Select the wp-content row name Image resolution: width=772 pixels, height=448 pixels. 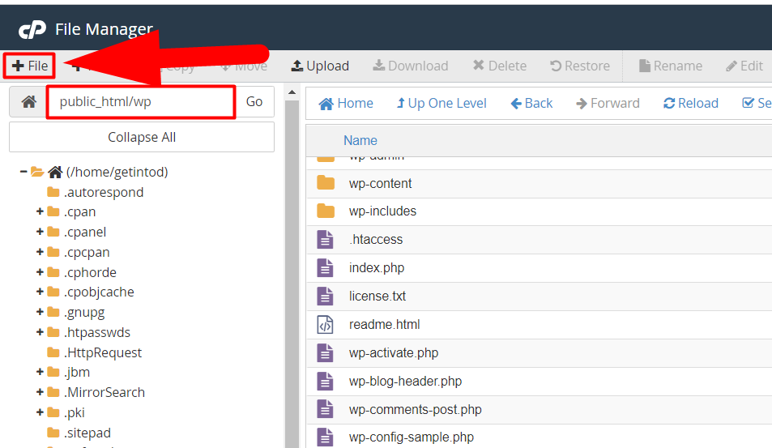coord(380,184)
